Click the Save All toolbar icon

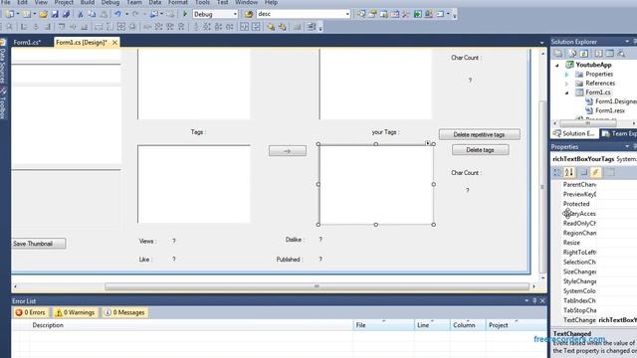[66, 14]
